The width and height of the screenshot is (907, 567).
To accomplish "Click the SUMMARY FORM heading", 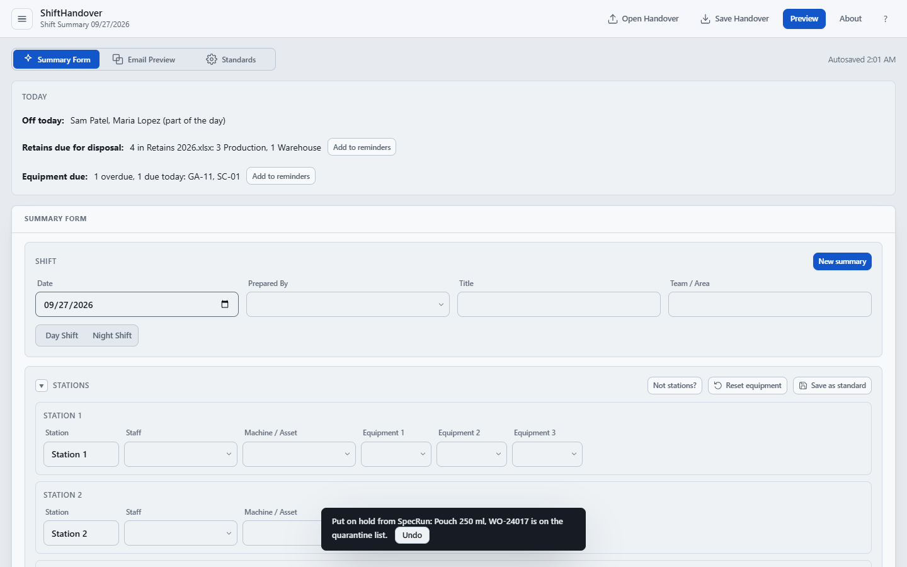I will click(x=55, y=219).
